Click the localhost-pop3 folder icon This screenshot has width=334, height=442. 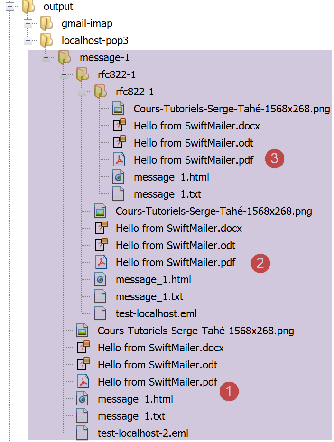tap(46, 41)
